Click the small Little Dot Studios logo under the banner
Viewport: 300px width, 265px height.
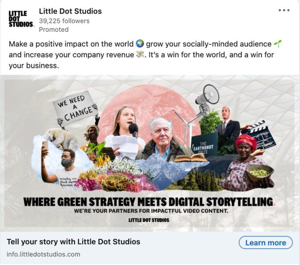point(149,220)
